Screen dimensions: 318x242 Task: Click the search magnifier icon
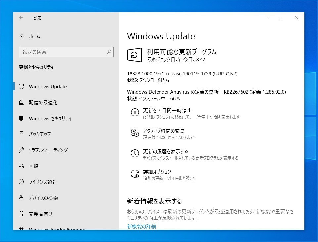[109, 52]
